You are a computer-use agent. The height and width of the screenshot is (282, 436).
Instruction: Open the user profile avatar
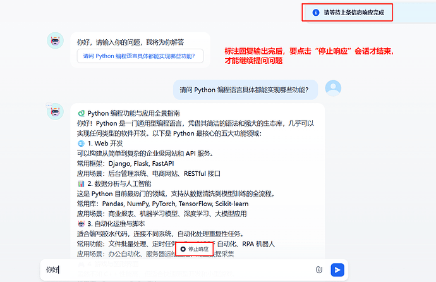pyautogui.click(x=333, y=88)
